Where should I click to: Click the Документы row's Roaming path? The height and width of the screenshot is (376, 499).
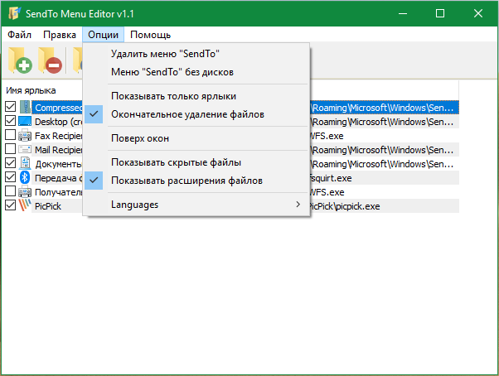382,164
